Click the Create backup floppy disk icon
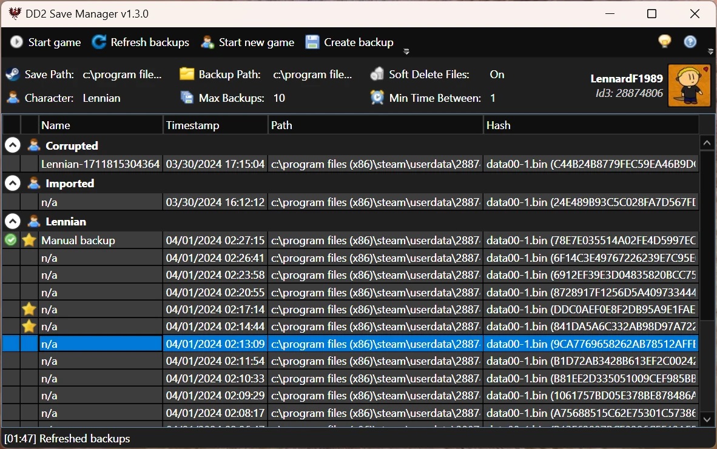 pyautogui.click(x=312, y=42)
